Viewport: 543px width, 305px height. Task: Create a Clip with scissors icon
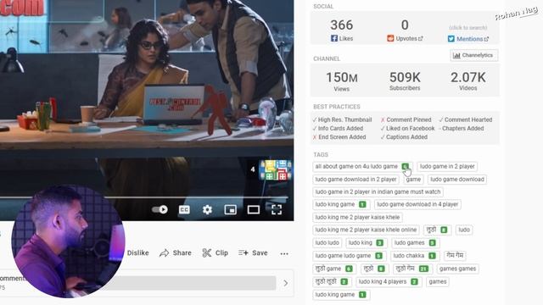(x=215, y=252)
